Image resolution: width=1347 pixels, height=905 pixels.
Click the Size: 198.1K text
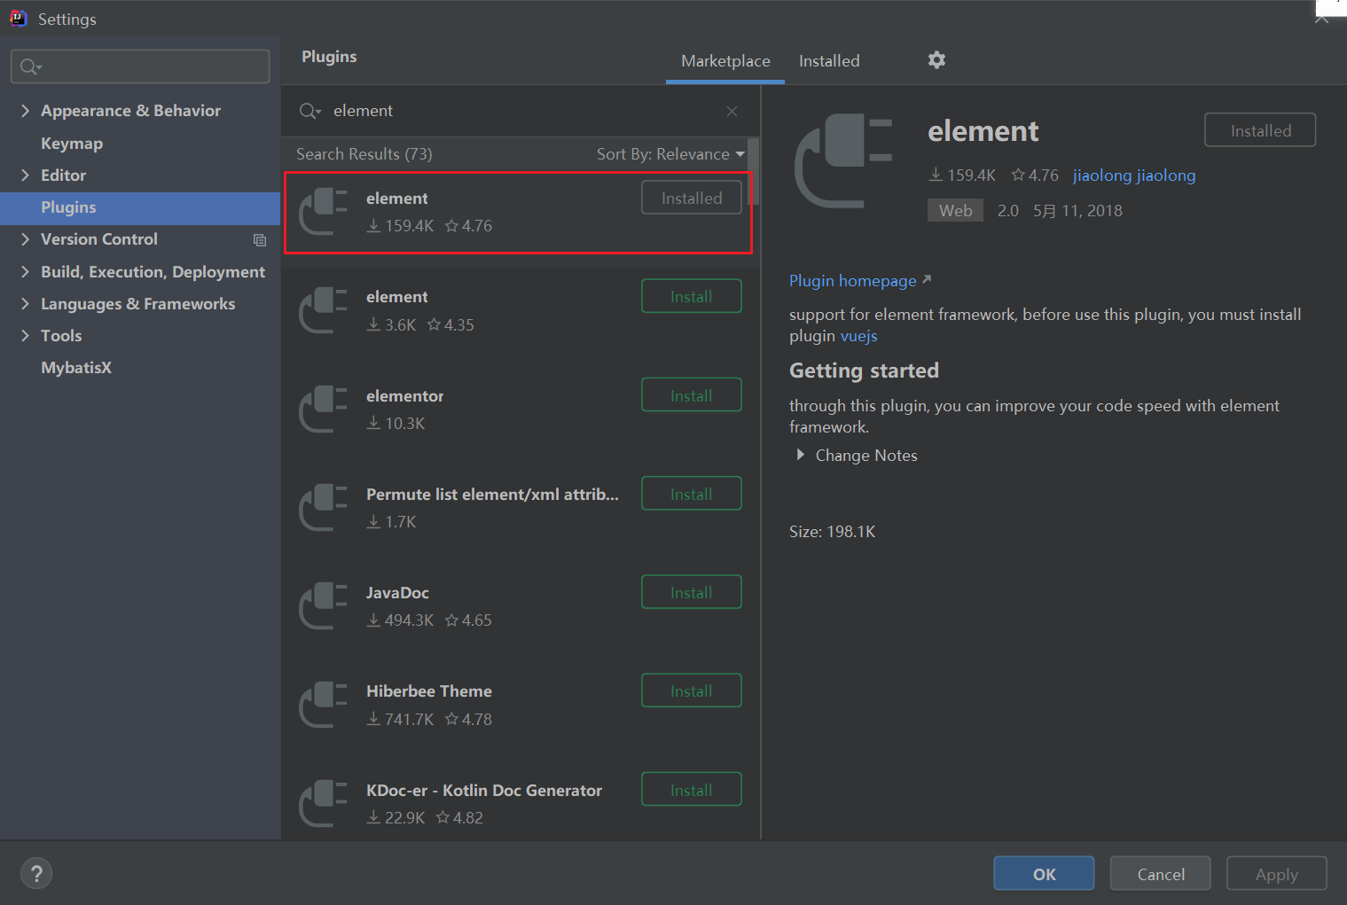pos(833,532)
